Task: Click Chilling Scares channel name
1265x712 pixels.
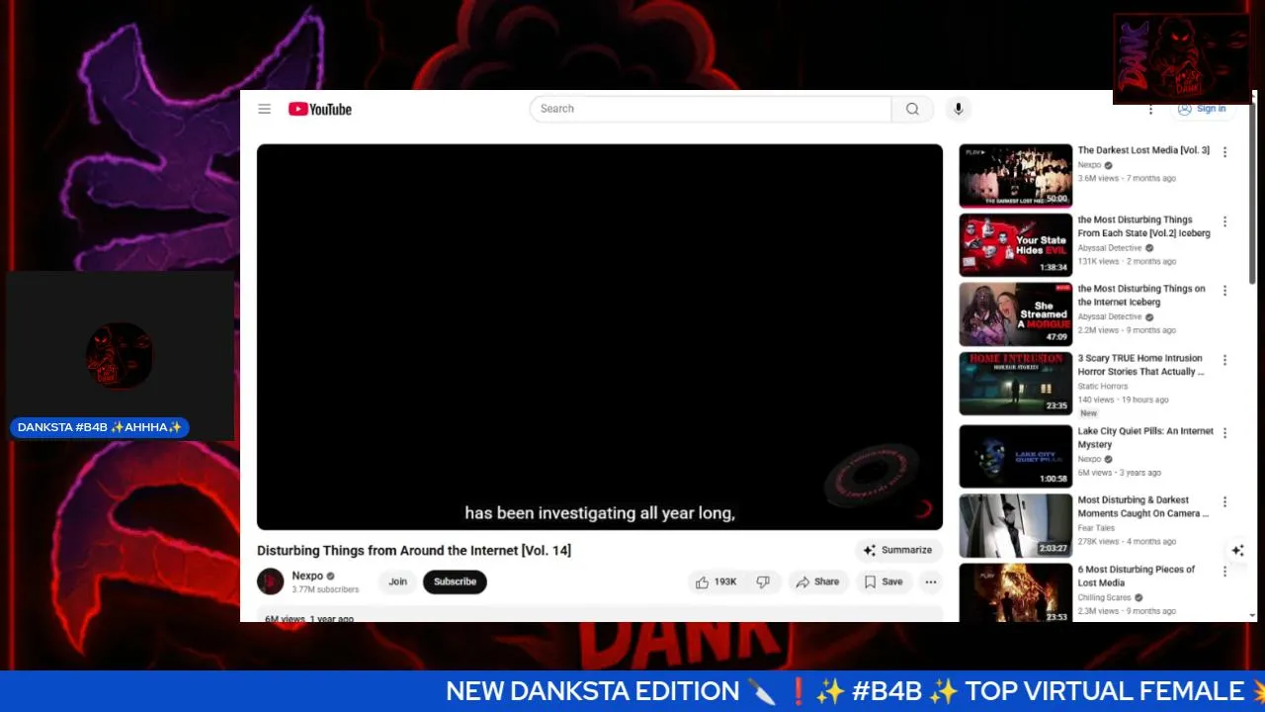Action: click(x=1104, y=597)
